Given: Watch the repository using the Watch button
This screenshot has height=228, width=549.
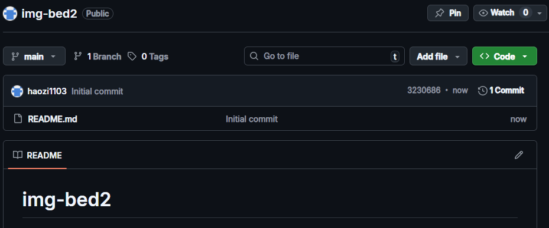Looking at the screenshot, I should 510,14.
